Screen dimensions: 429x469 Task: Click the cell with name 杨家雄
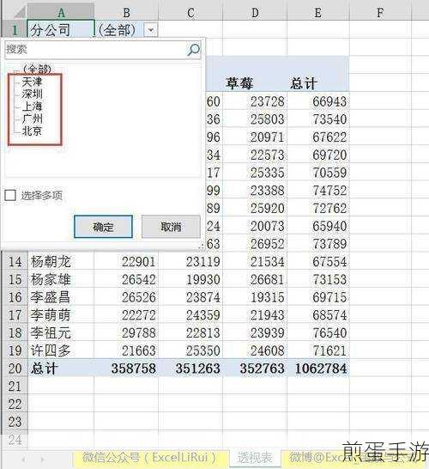click(61, 279)
